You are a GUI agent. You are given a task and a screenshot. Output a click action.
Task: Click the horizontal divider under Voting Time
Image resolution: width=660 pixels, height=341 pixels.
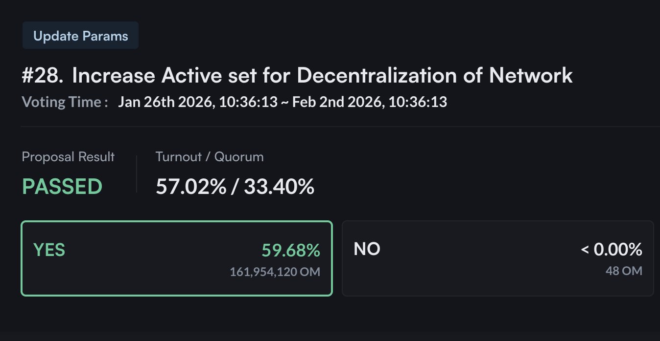[x=340, y=127]
